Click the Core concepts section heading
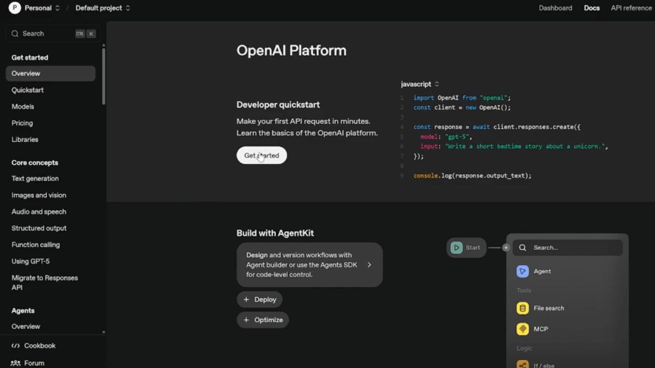The image size is (655, 368). [x=35, y=162]
